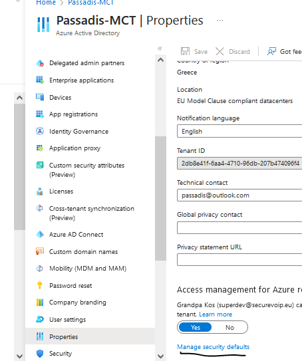302x361 pixels.
Task: Click the Password reset key icon
Action: [x=40, y=285]
